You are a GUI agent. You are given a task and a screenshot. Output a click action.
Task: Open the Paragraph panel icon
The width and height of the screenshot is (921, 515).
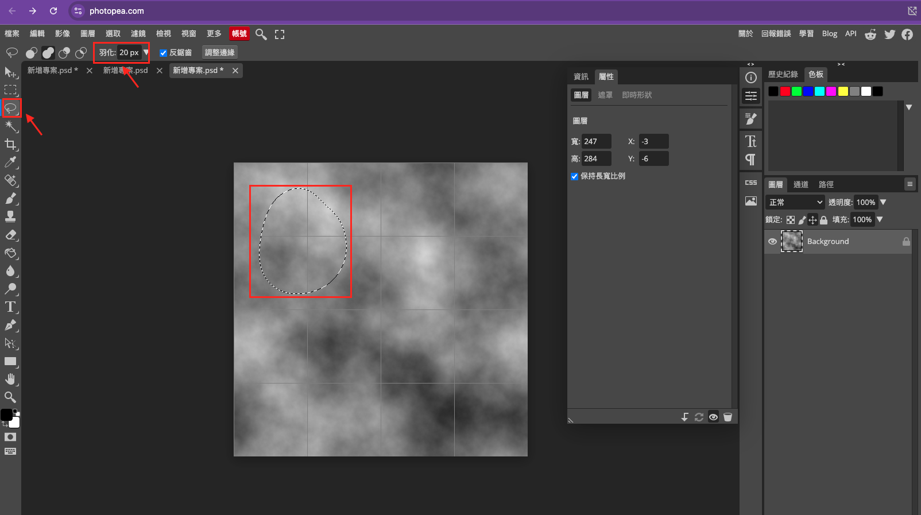(x=751, y=160)
